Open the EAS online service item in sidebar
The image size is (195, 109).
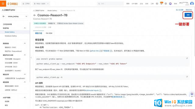[x=12, y=86]
